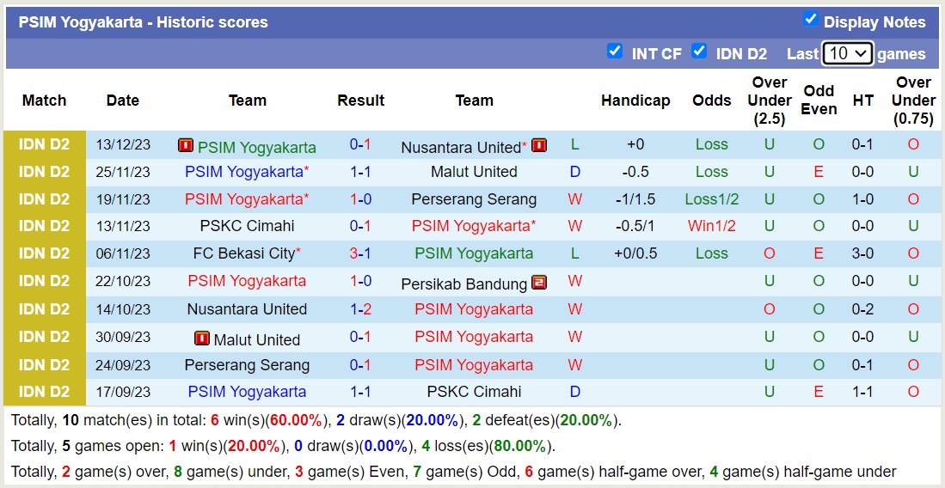Open the Last games count dropdown
This screenshot has width=945, height=488.
(x=847, y=53)
